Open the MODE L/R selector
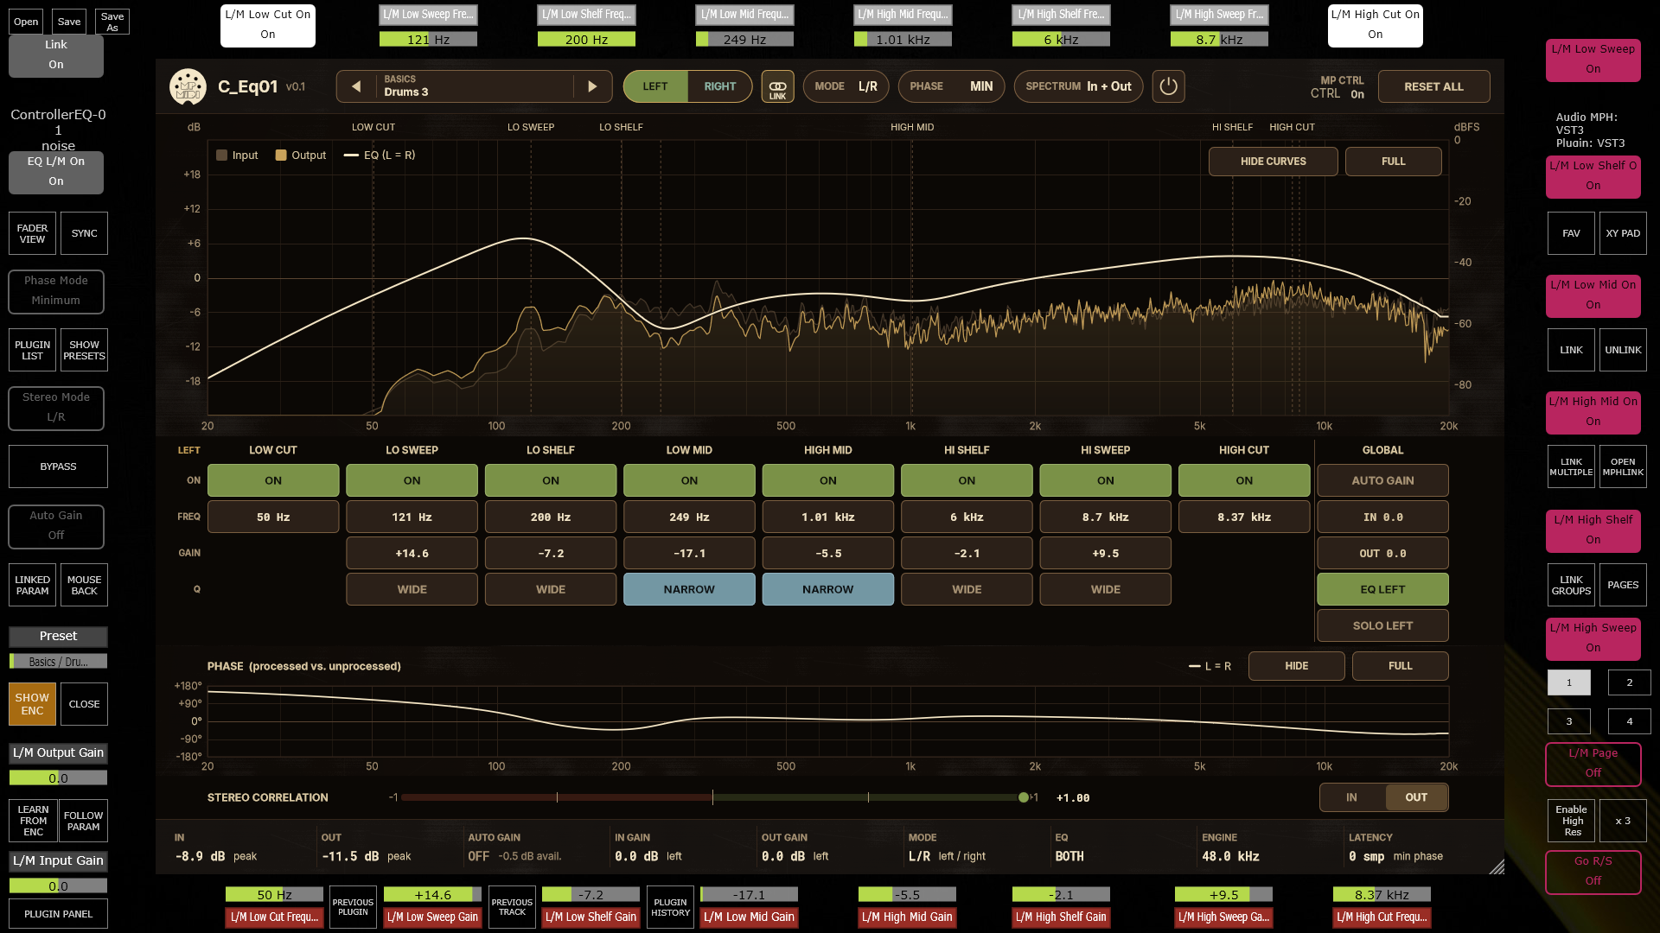 [x=846, y=86]
